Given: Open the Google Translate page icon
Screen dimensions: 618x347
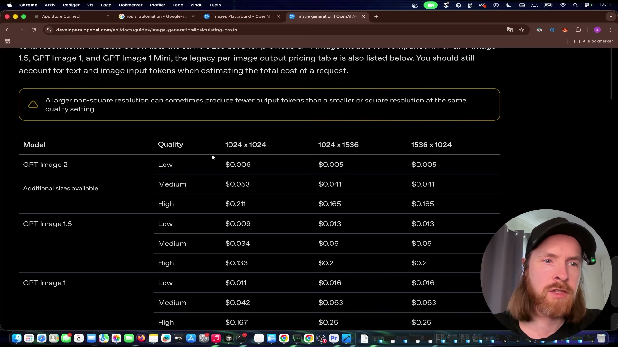Looking at the screenshot, I should pos(510,30).
